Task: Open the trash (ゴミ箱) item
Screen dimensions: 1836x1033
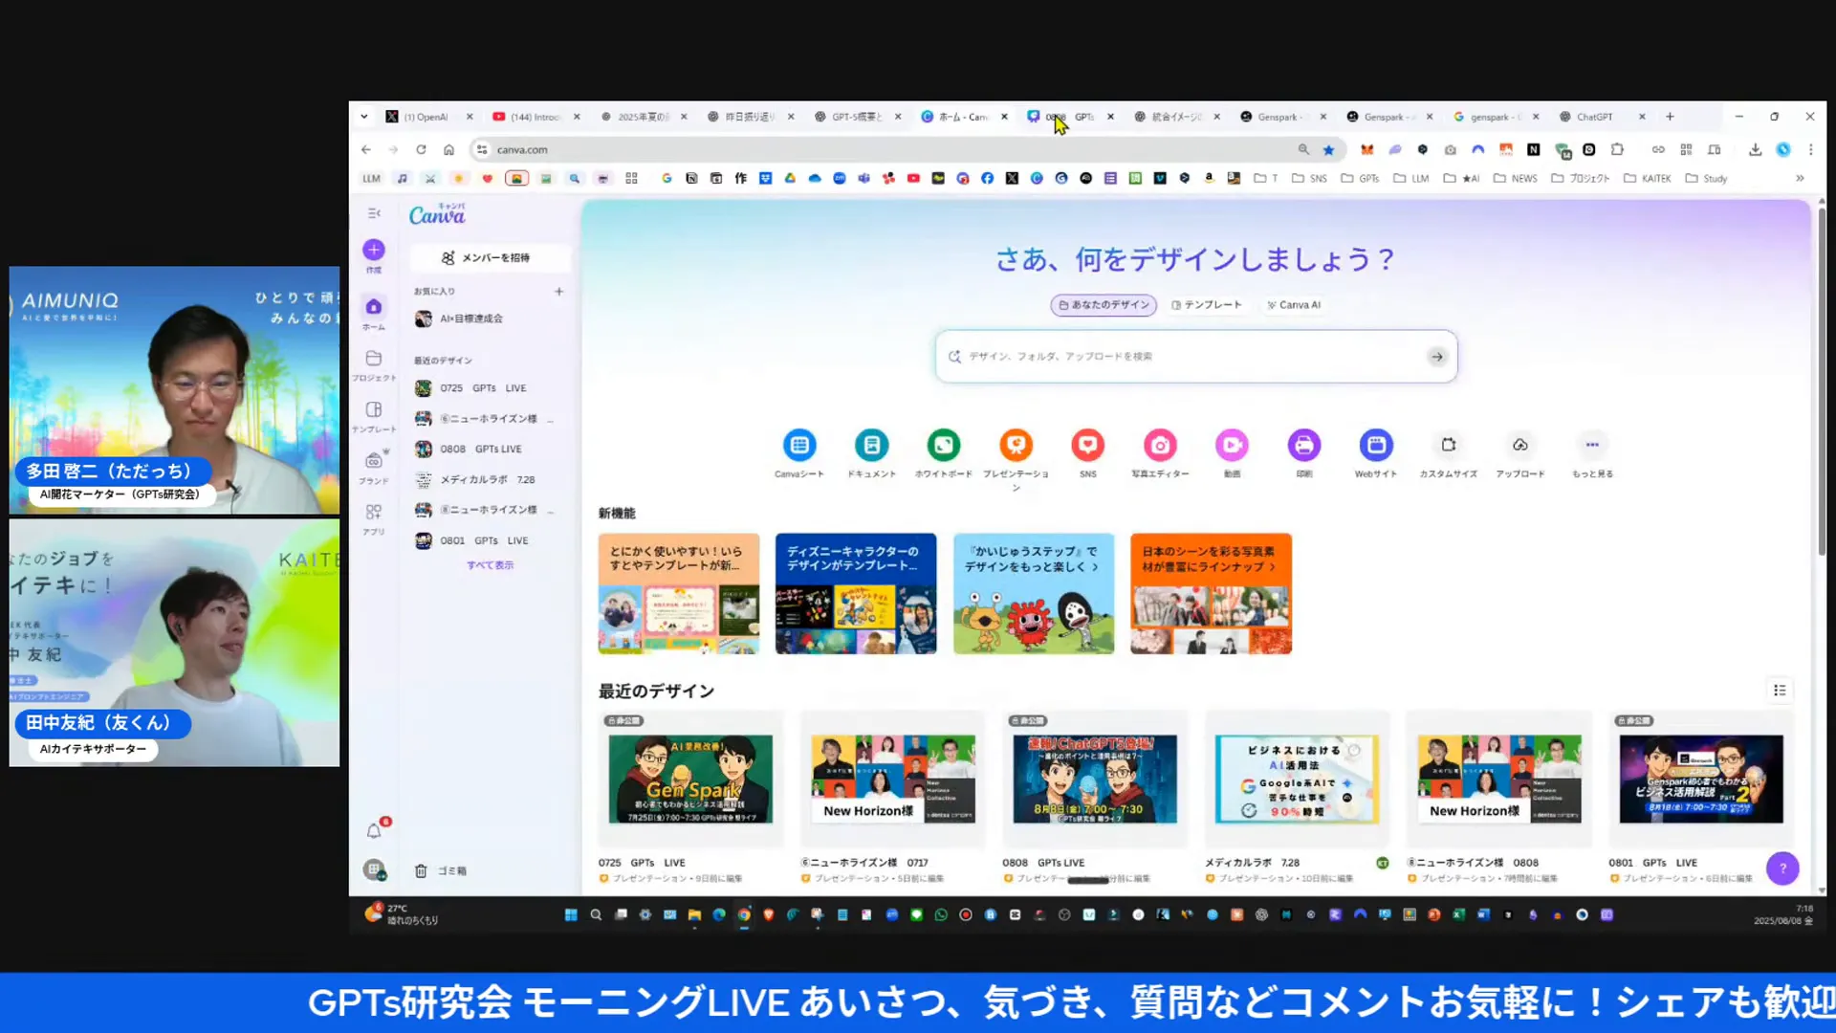Action: coord(441,871)
